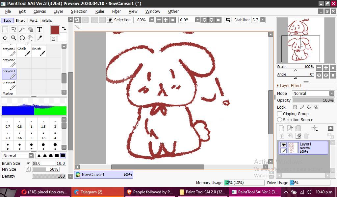Screen dimensions: 337x197
Task: Pick the 3.5 brush size preset
Action: click(x=43, y=136)
